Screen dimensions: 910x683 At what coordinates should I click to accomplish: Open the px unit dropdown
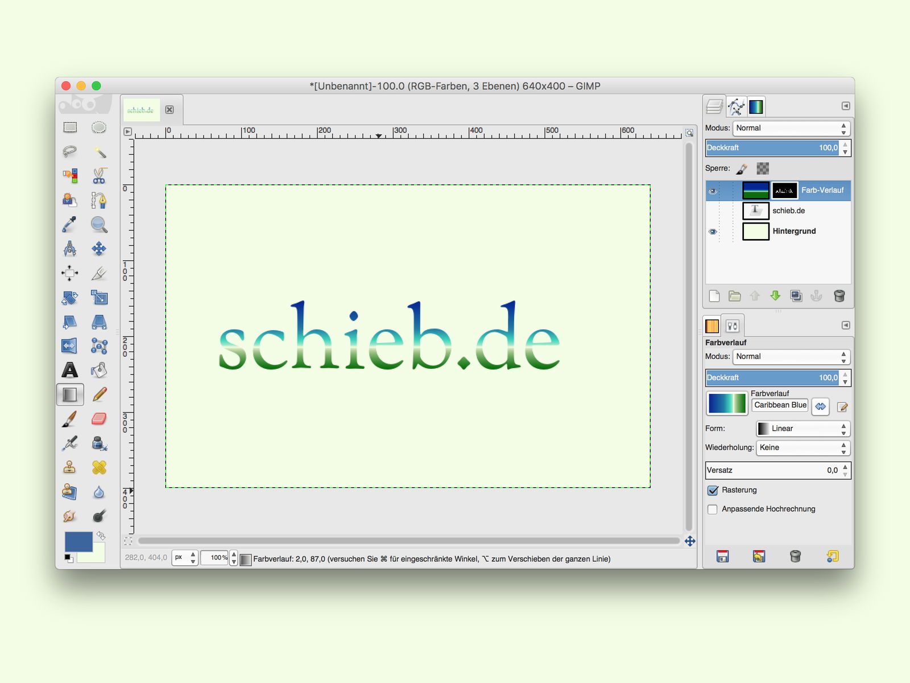(185, 558)
